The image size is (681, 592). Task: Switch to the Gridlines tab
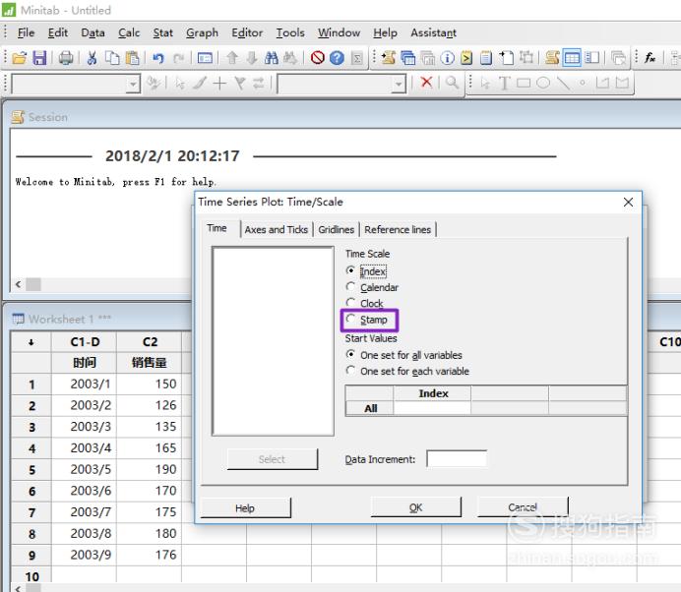337,229
